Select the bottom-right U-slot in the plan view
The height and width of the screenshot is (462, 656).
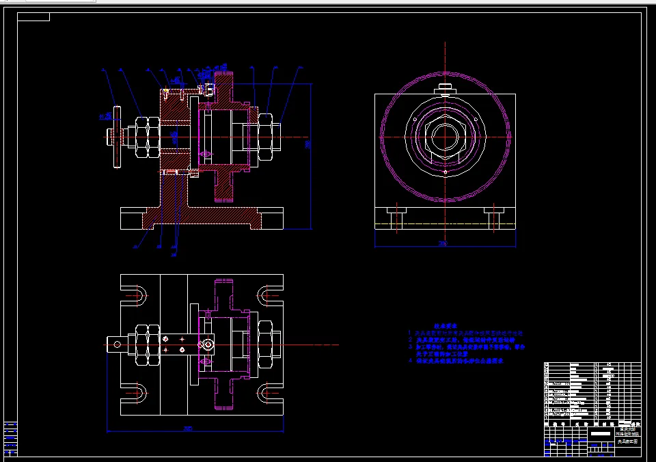[270, 394]
